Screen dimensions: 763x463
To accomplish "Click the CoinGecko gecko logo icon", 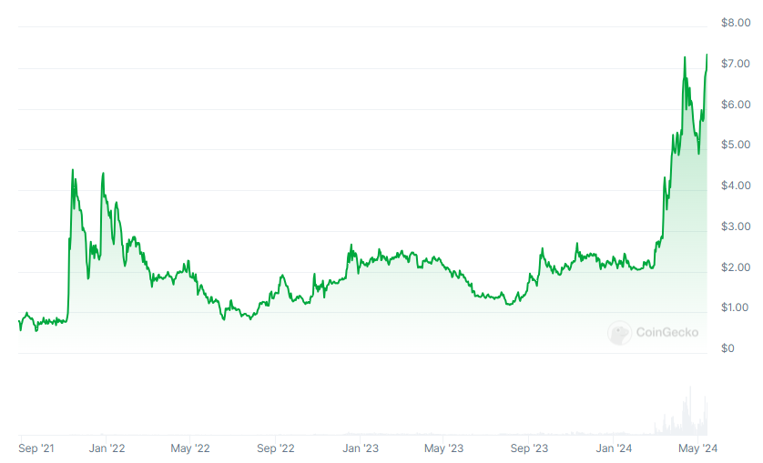I will pos(620,333).
